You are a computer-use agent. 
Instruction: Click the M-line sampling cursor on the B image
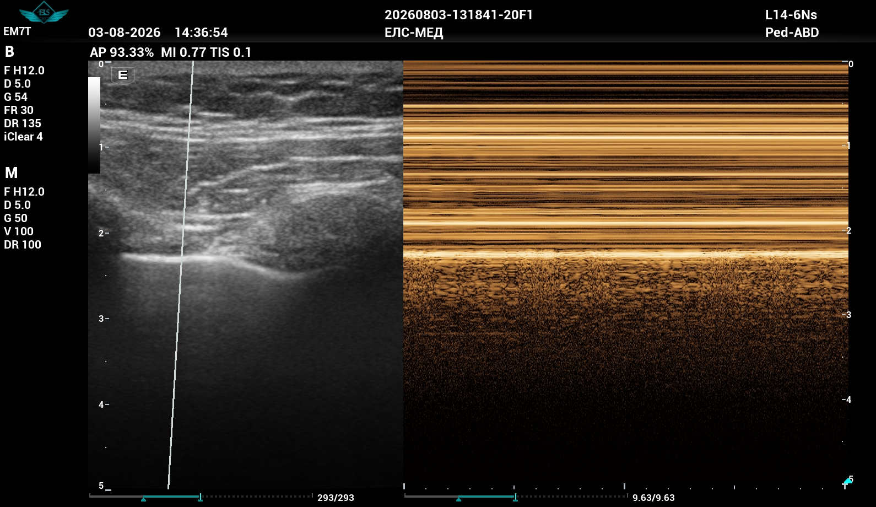click(x=181, y=274)
